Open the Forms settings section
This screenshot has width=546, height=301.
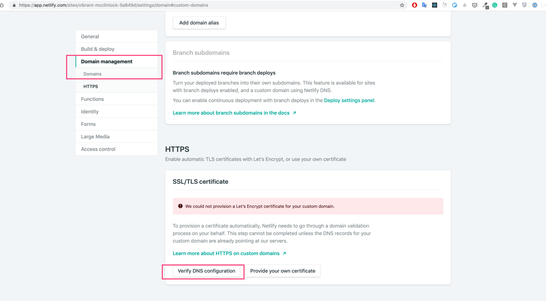(x=116, y=124)
